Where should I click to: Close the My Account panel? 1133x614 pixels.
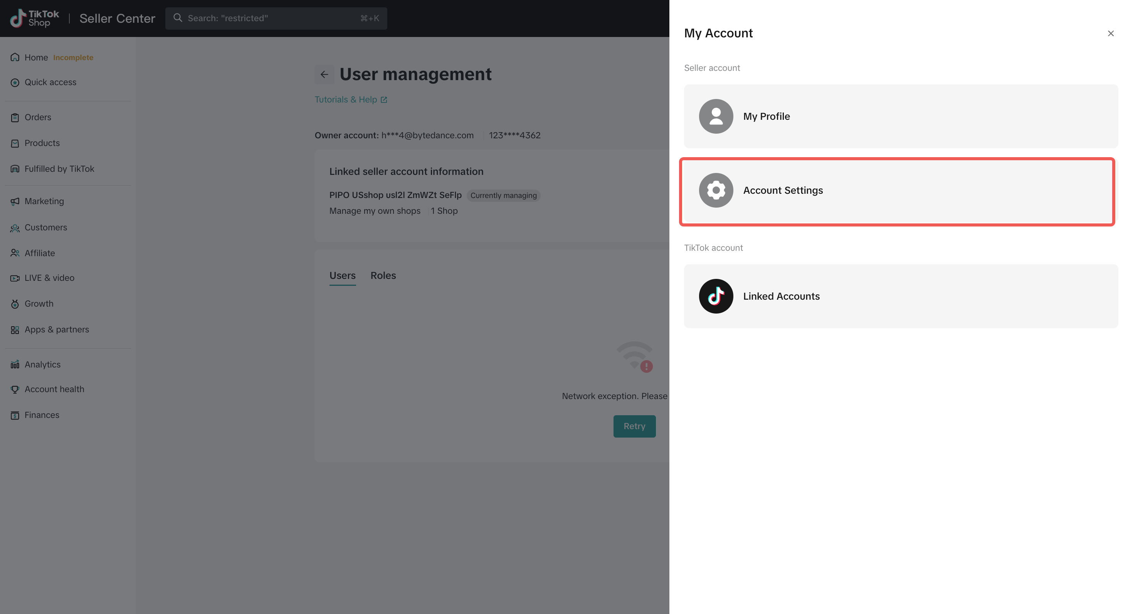click(x=1110, y=34)
